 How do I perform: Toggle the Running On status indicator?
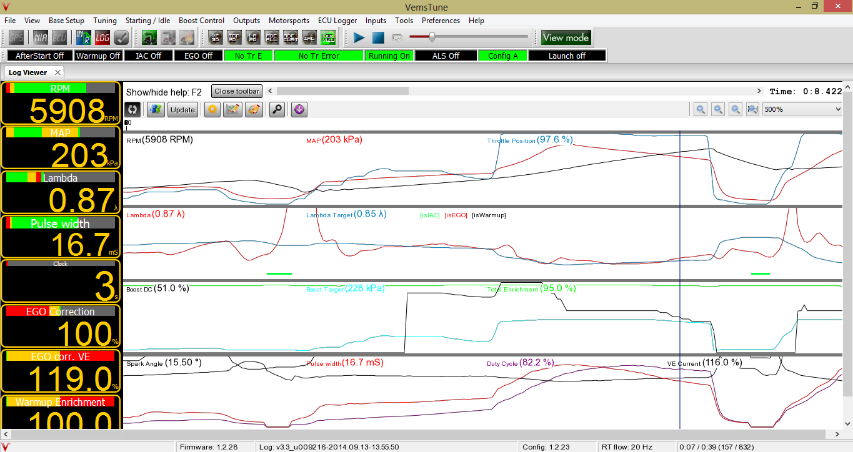(x=389, y=56)
